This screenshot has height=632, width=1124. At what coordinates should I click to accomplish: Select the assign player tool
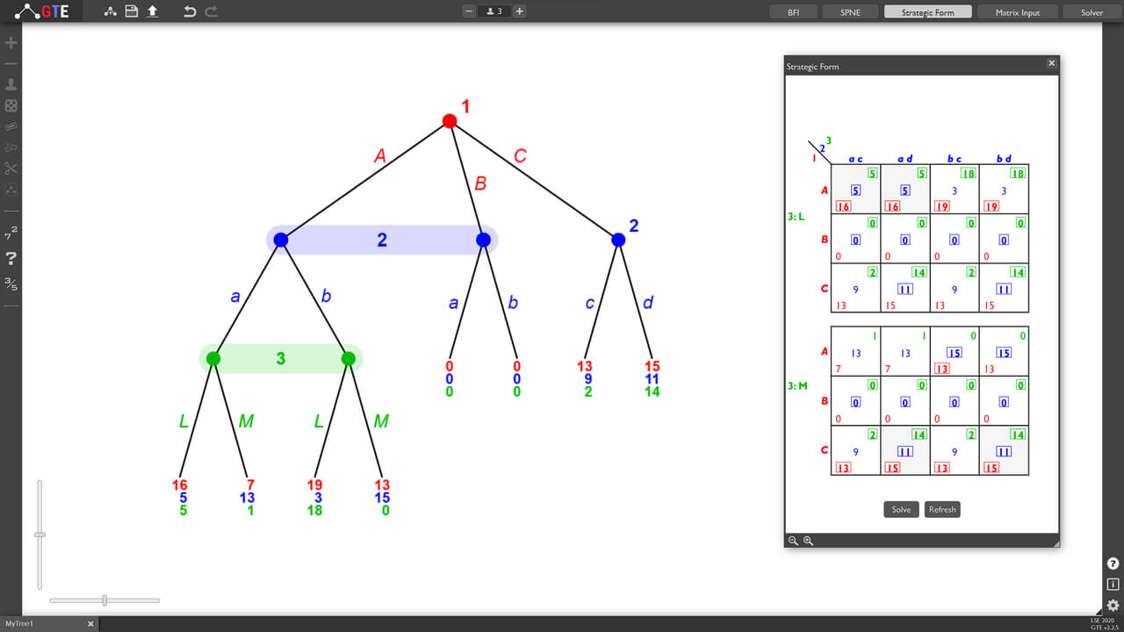(x=11, y=85)
